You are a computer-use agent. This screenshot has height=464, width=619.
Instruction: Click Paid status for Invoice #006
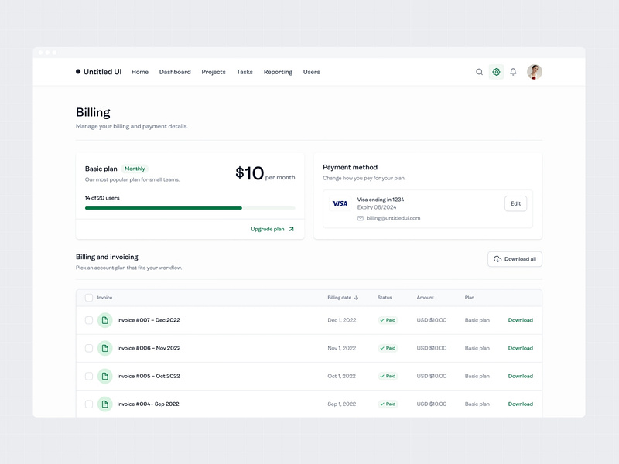[x=388, y=348]
